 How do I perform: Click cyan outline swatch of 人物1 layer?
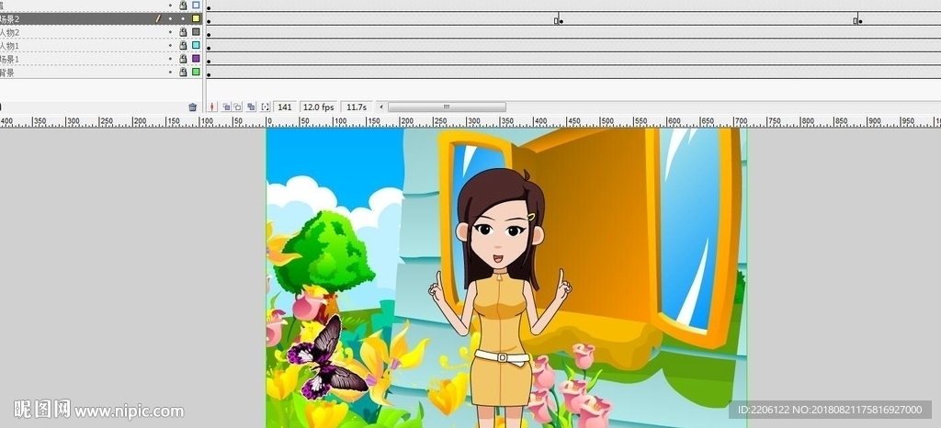click(x=196, y=45)
